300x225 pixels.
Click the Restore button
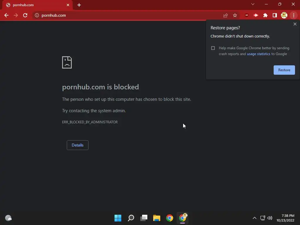tap(284, 70)
